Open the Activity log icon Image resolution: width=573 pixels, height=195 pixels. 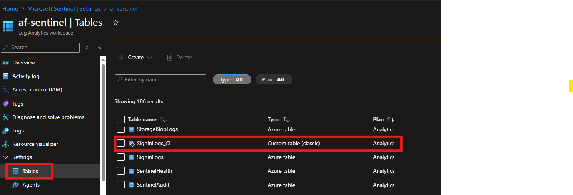tap(6, 76)
